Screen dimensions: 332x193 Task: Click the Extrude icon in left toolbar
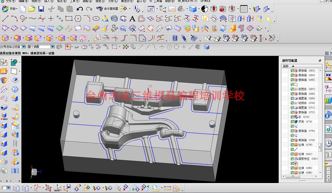tap(4, 71)
